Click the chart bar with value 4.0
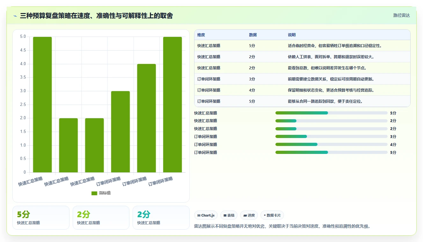 [x=147, y=118]
